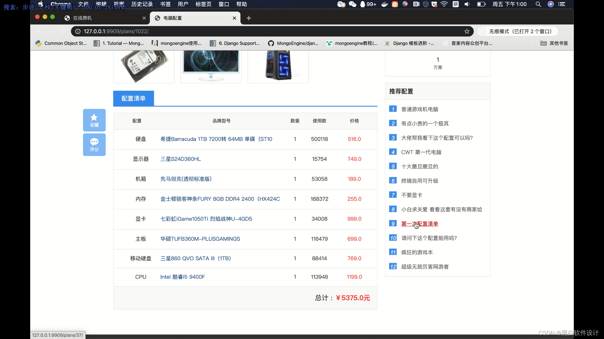Screen dimensions: 604x339
Task: Select the 配置清单 tab
Action: coord(133,99)
